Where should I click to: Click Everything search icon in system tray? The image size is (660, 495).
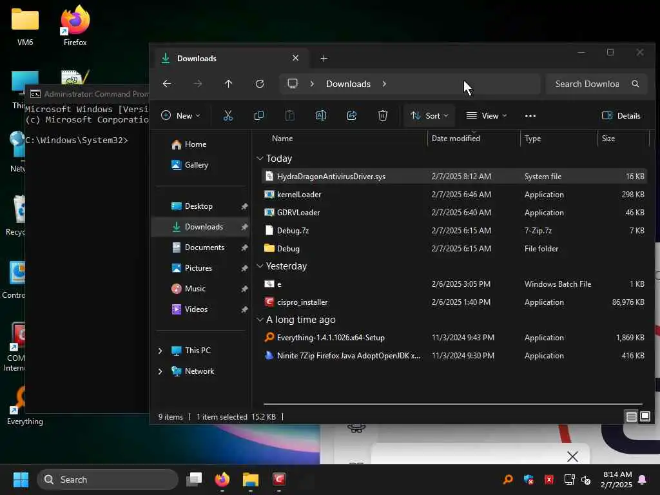508,480
